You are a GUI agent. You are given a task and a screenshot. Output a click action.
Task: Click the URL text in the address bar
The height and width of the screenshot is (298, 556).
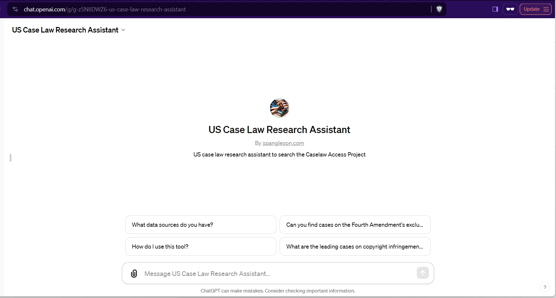pos(105,9)
